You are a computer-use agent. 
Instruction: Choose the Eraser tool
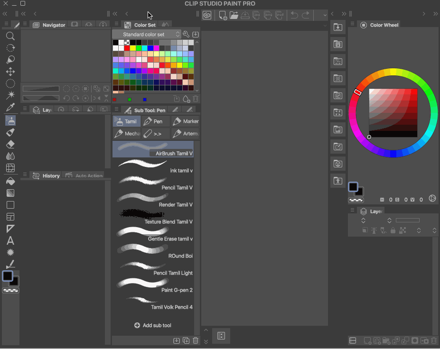10,144
